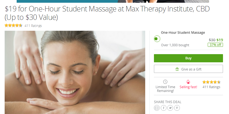This screenshot has width=229, height=114.
Task: Click the deal title heading
Action: click(x=107, y=13)
